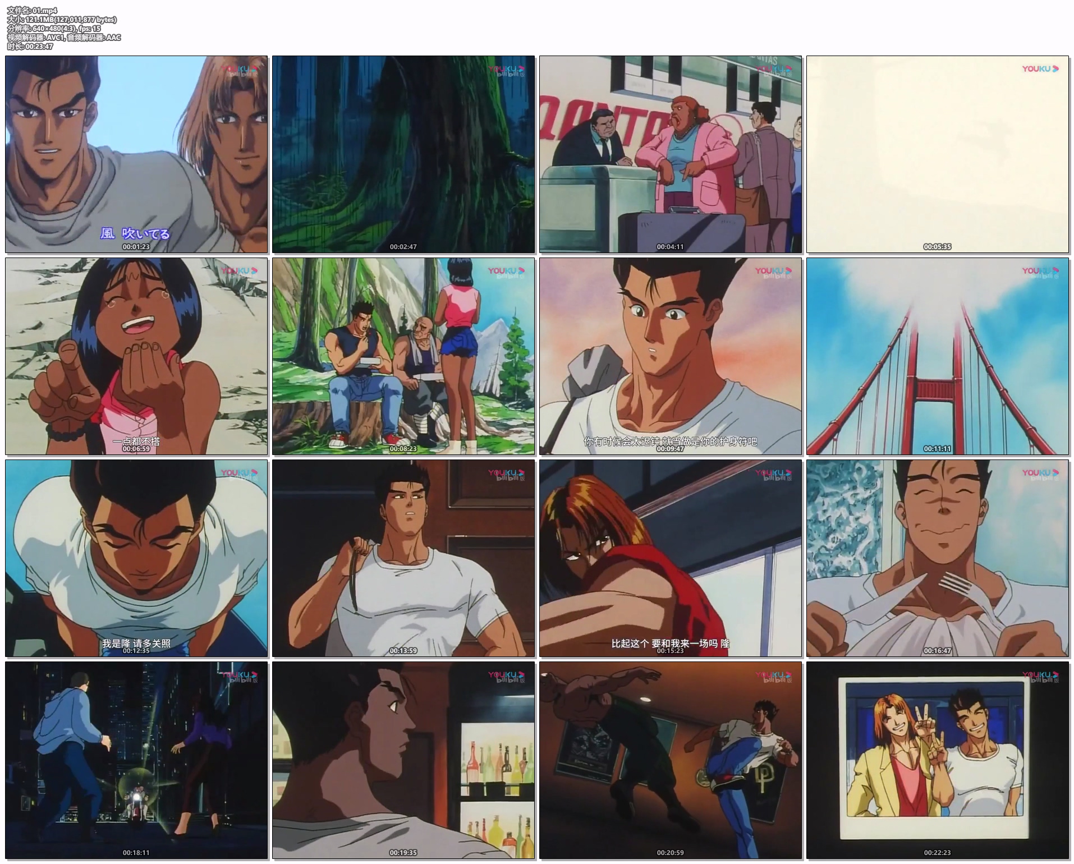
Task: Select the bar bottles thumbnail at 00:19:35
Action: (x=403, y=760)
